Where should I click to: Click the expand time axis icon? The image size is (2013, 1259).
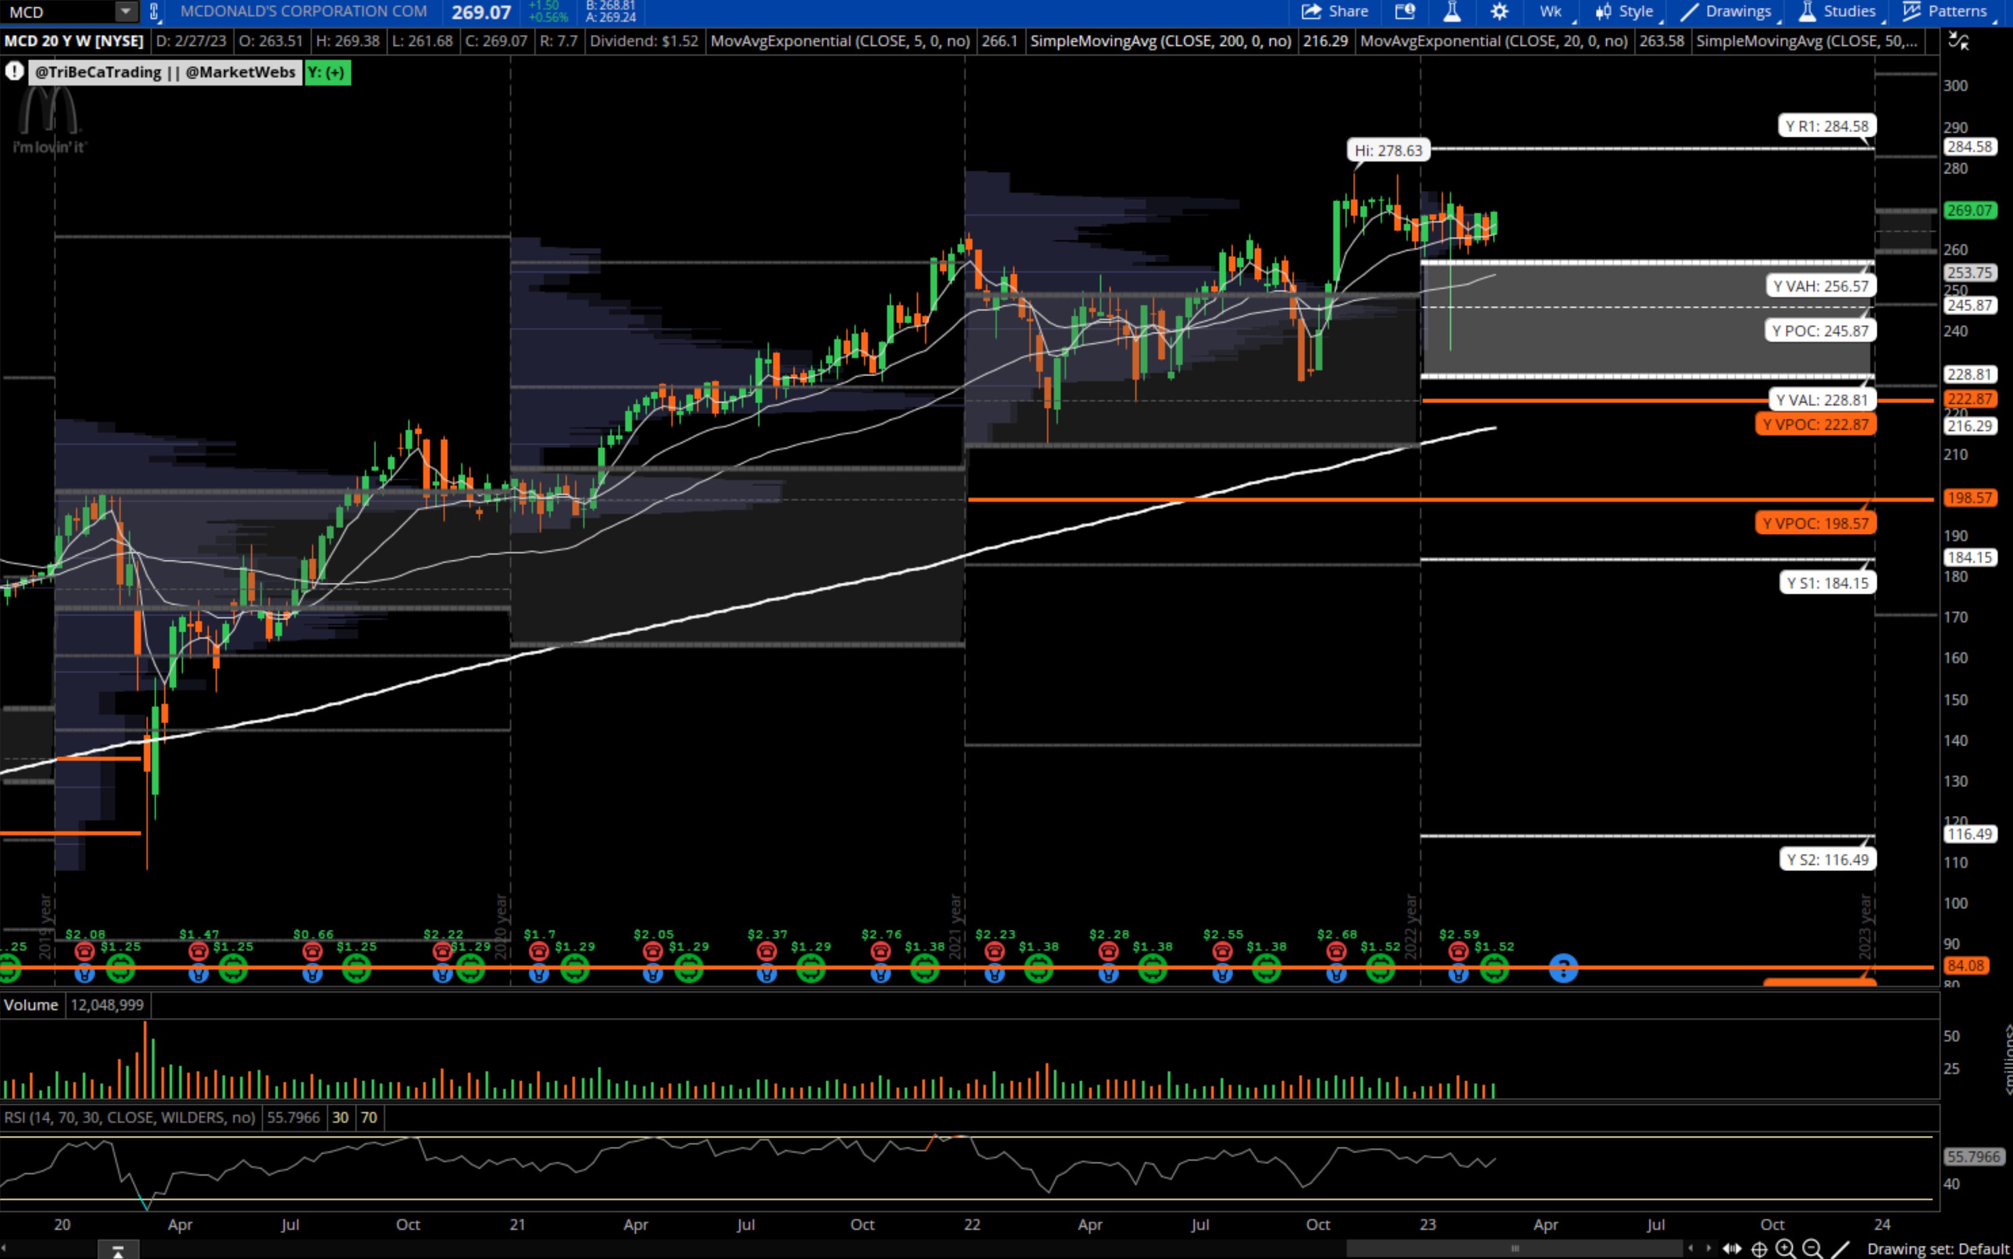coord(1732,1248)
